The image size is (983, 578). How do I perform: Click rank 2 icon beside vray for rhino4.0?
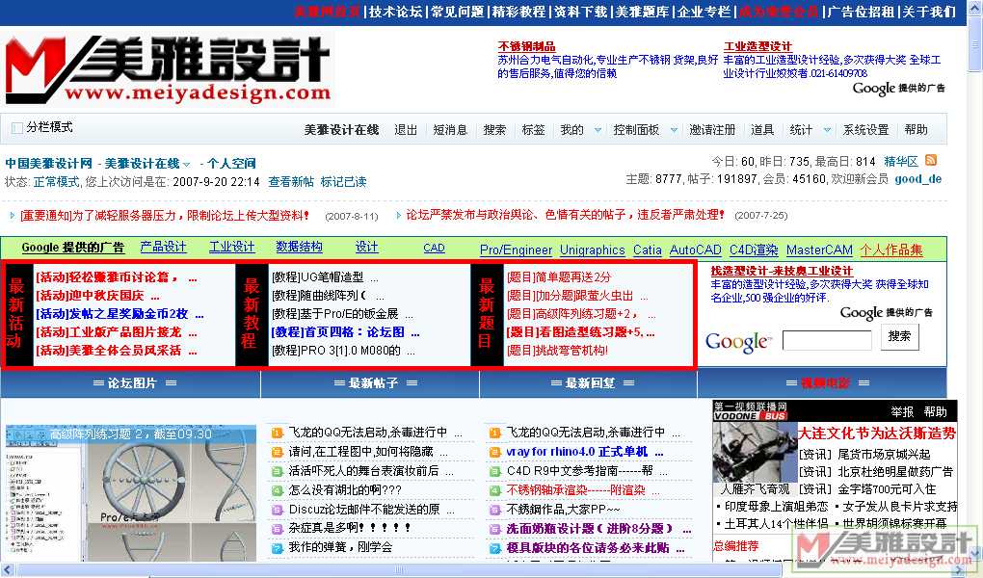[x=494, y=452]
